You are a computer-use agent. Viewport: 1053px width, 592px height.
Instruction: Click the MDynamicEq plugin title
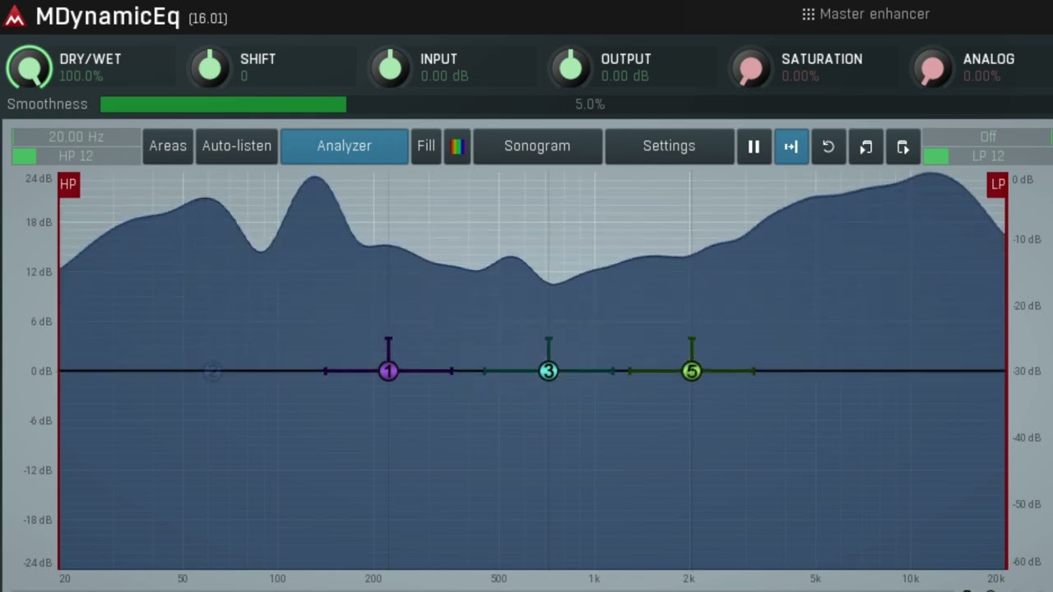pyautogui.click(x=107, y=16)
